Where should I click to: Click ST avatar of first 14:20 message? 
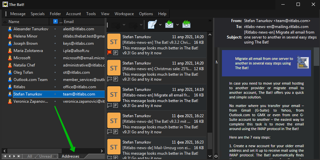point(114,42)
